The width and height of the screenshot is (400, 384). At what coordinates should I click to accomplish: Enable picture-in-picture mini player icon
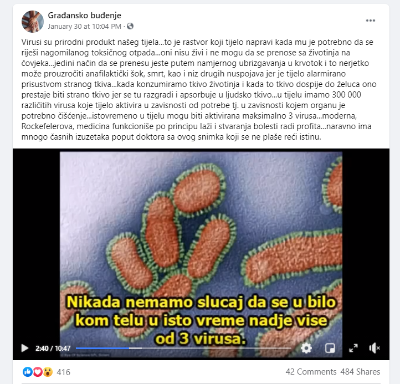coord(330,348)
